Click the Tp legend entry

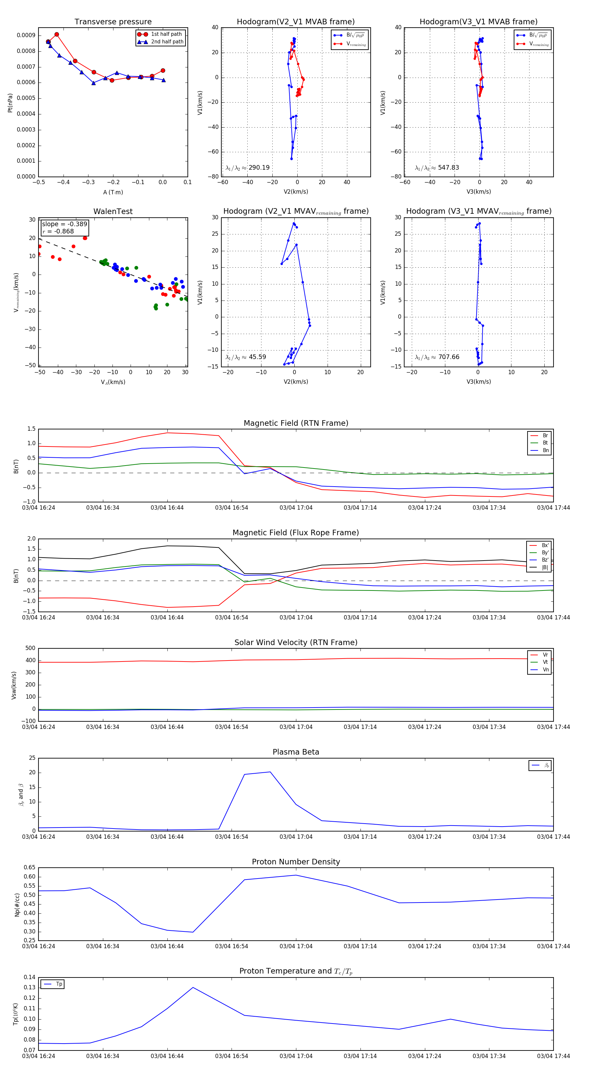pos(52,984)
